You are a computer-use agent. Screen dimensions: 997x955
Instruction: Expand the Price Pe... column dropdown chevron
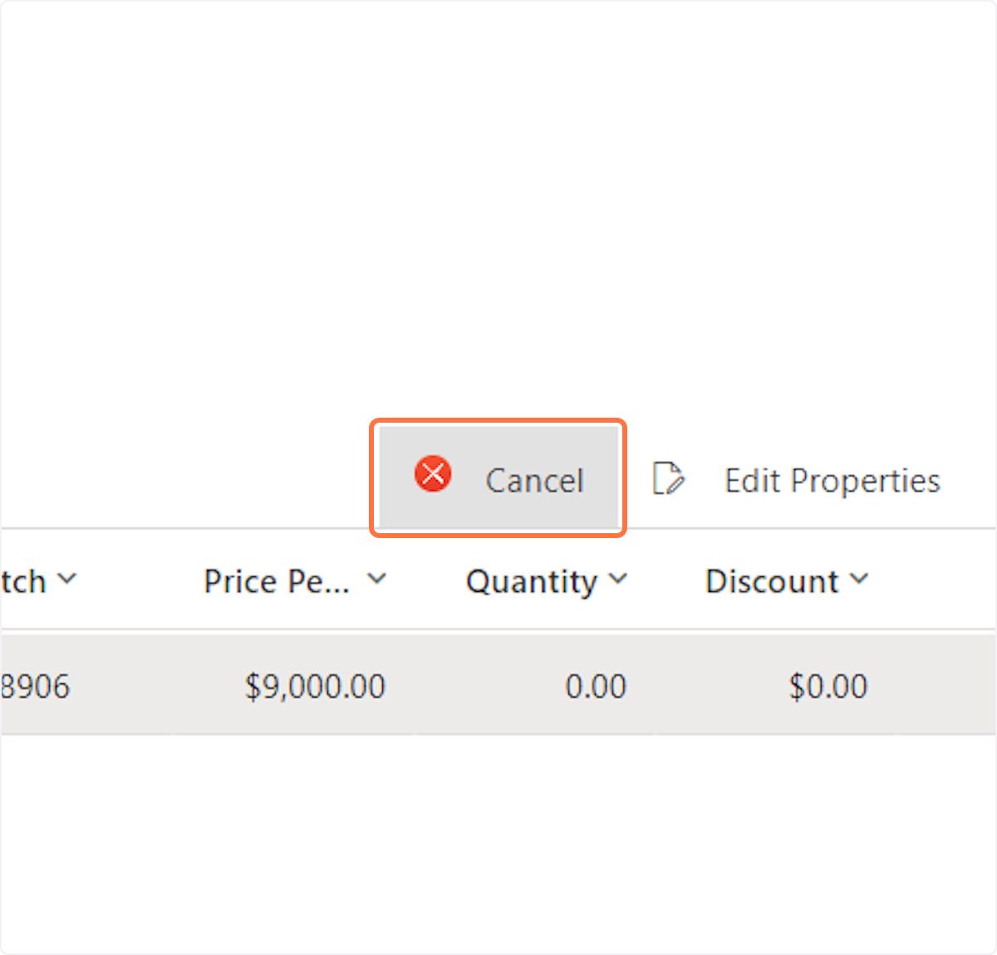coord(377,579)
